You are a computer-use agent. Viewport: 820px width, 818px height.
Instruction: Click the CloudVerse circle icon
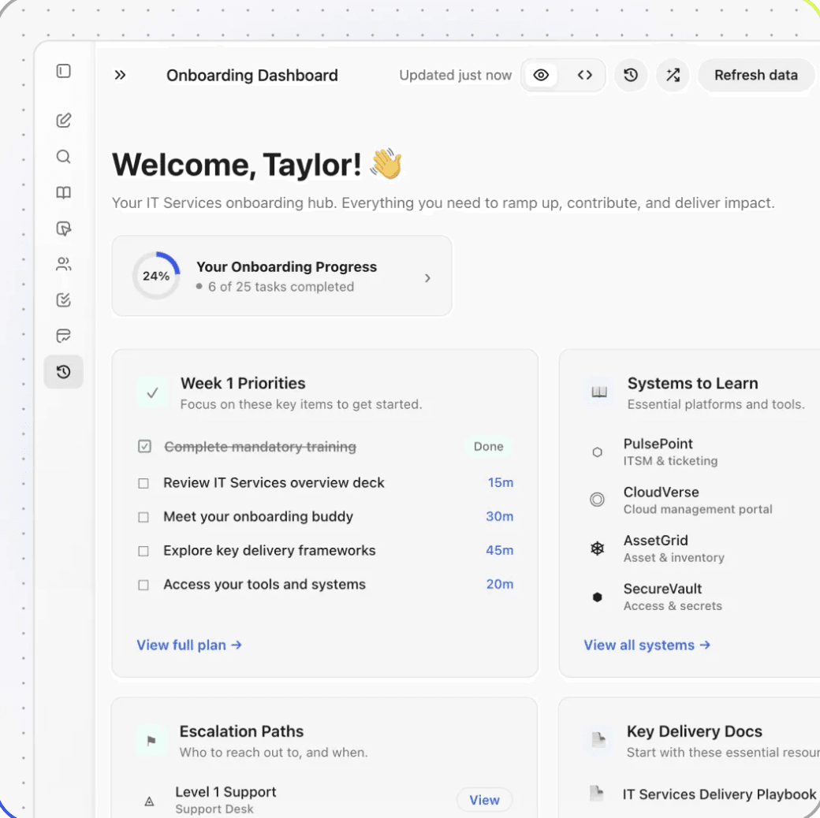click(597, 500)
